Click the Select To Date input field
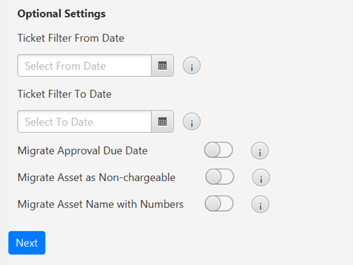Image resolution: width=353 pixels, height=265 pixels. click(85, 122)
